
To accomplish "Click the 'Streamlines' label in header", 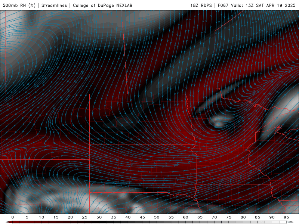I will click(x=54, y=5).
